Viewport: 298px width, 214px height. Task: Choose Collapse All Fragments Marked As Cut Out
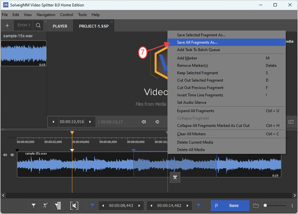click(226, 125)
